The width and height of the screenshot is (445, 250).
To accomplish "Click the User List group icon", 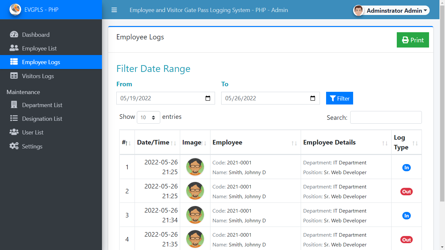I will click(x=14, y=132).
